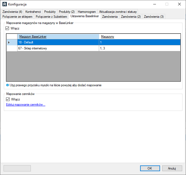Click the row header of Sklep internetowy row
The image size is (186, 175).
12,48
